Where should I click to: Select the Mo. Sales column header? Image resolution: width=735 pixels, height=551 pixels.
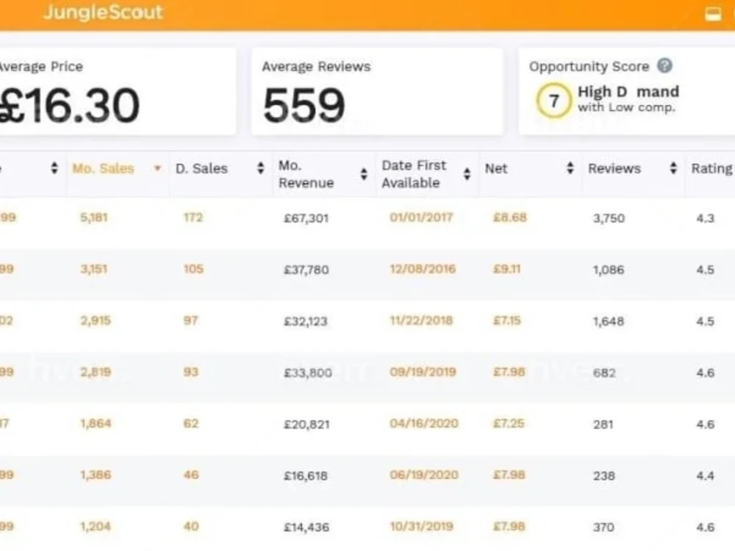(x=103, y=169)
